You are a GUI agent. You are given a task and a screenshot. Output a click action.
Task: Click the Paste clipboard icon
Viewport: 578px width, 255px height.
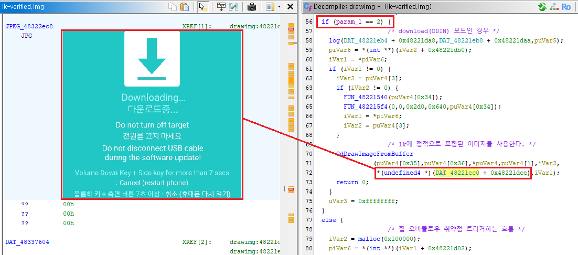(x=185, y=7)
